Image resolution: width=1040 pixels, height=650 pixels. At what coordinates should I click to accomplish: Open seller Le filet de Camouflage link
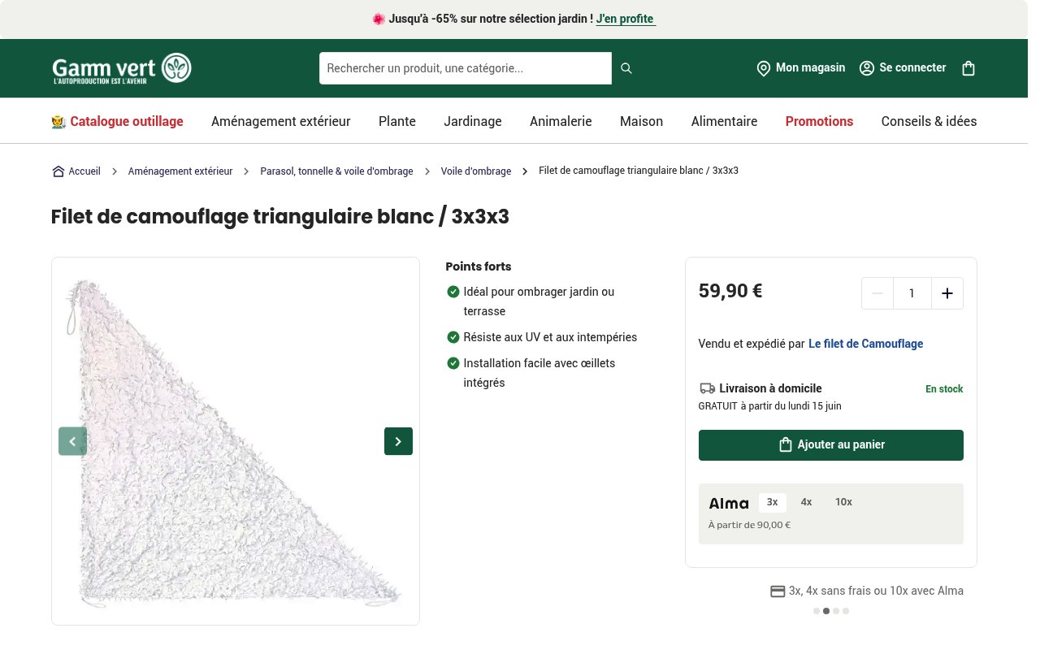(866, 344)
